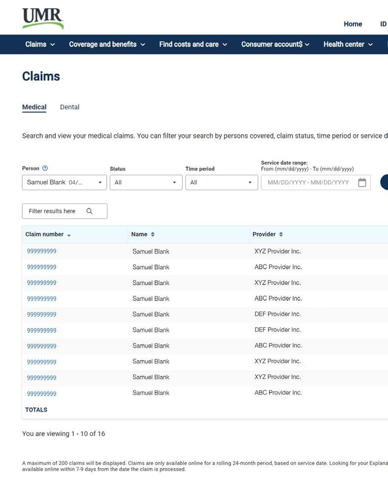
Task: Select the Medical tab
Action: click(x=34, y=107)
